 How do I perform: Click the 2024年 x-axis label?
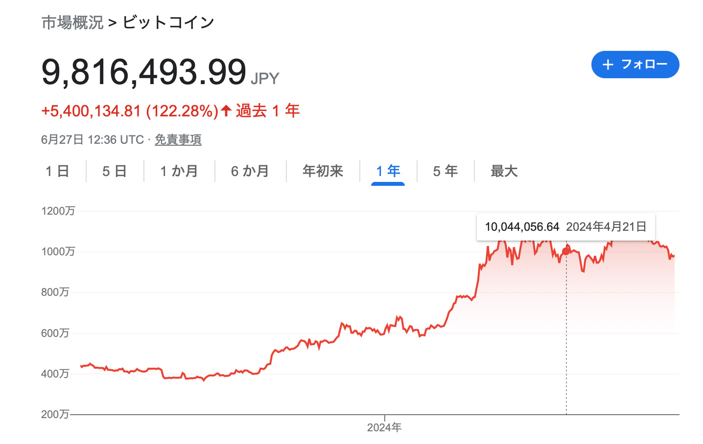coord(384,428)
